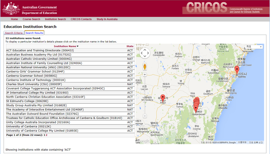Open Course Search in navigation bar

31,19
